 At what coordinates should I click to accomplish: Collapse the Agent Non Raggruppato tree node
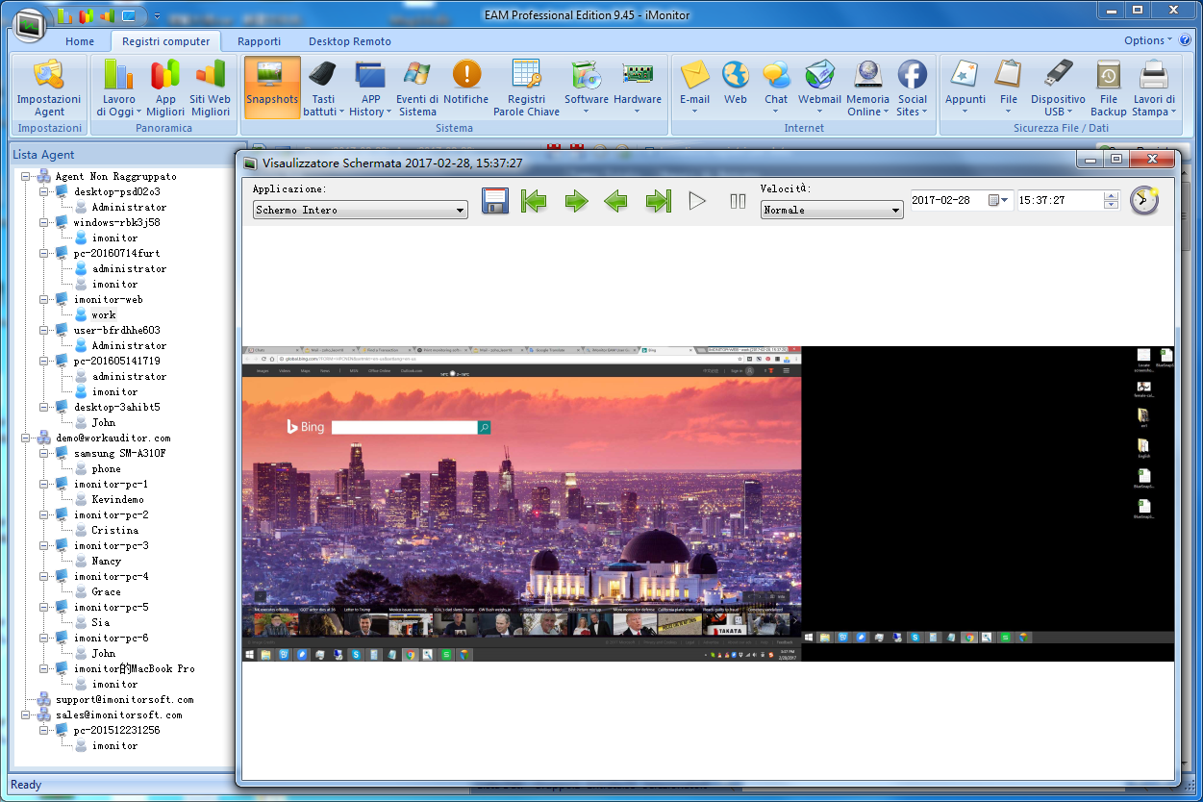[x=26, y=177]
